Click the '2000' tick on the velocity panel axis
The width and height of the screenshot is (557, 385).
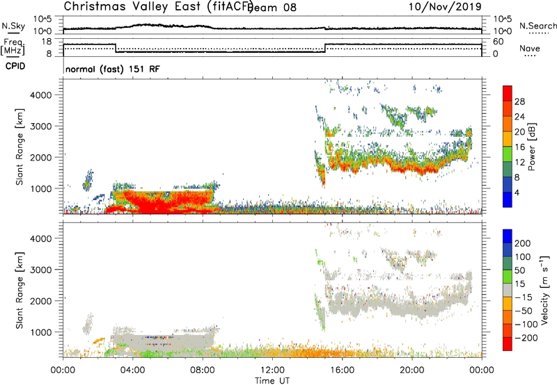(x=40, y=301)
